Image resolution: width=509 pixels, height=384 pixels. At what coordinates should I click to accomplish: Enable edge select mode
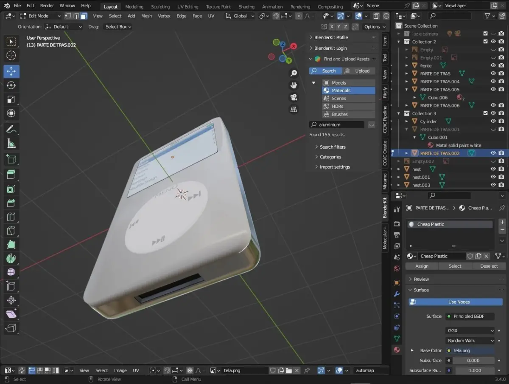click(76, 16)
